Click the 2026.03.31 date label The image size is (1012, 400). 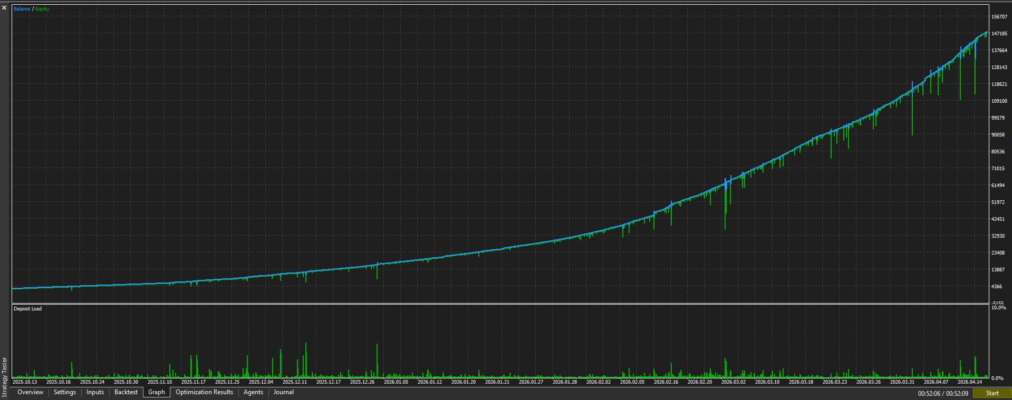click(x=902, y=382)
